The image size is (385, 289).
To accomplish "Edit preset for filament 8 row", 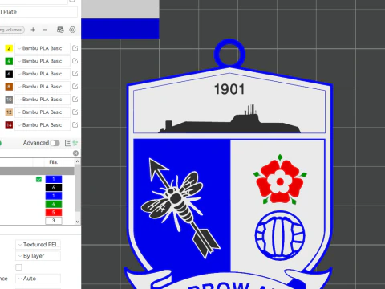I will 75,87.
